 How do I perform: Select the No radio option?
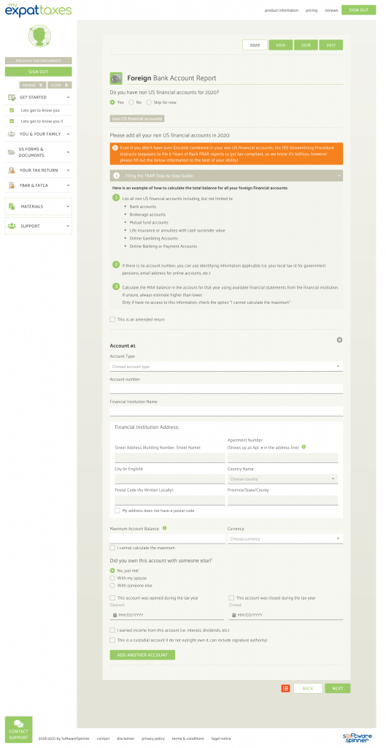pos(131,102)
